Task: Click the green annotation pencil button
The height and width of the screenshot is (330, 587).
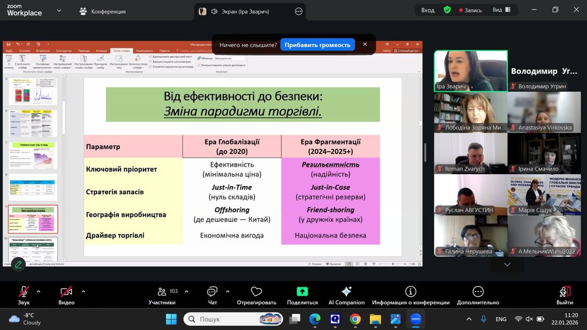Action: point(18,264)
